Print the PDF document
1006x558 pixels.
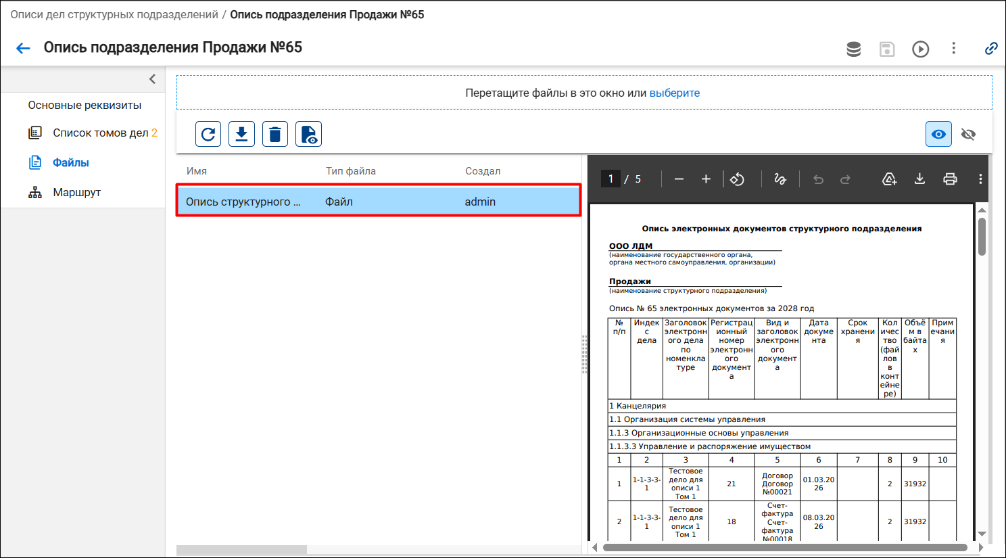pyautogui.click(x=950, y=179)
